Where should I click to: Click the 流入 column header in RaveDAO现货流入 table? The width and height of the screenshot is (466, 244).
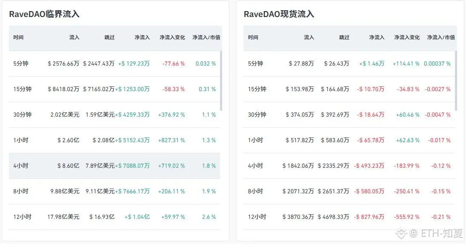coord(309,37)
